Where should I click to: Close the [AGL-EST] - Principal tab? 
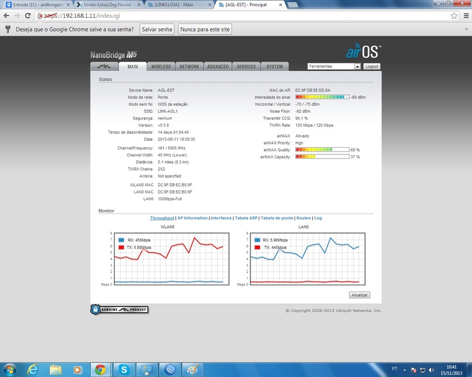[x=280, y=5]
